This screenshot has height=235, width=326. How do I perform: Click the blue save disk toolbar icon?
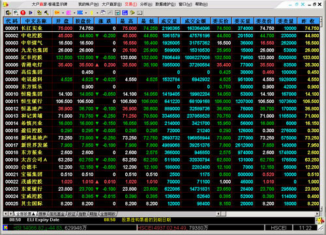coord(125,13)
